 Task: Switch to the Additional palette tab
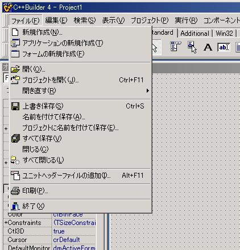coord(195,34)
